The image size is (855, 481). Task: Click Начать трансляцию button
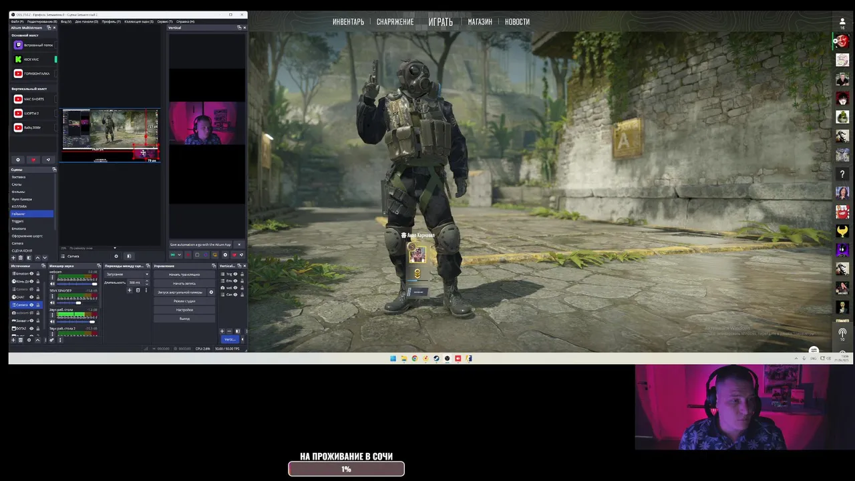tap(184, 275)
